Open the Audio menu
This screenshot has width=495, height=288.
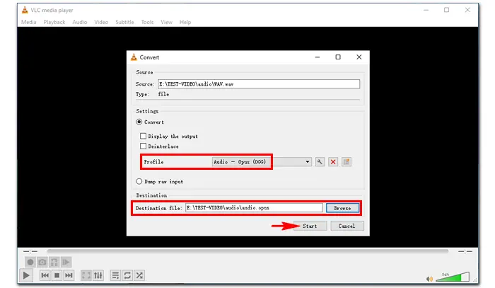[79, 22]
